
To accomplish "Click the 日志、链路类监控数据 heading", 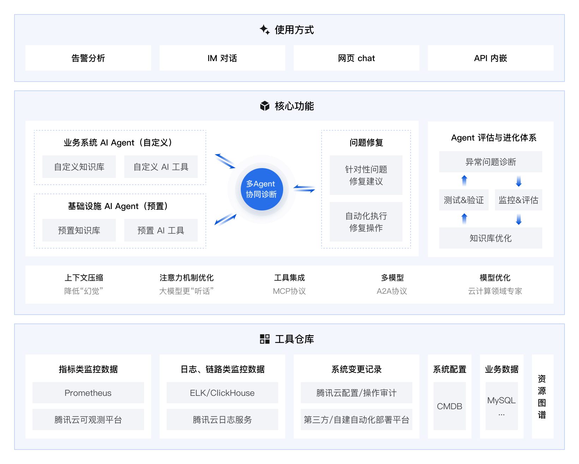I will pyautogui.click(x=222, y=369).
